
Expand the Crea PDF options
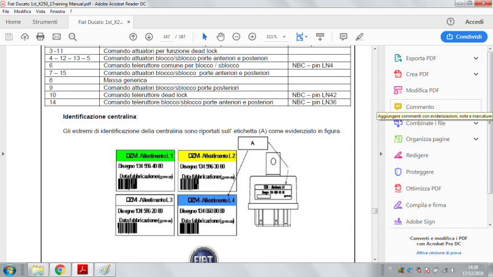pos(476,74)
